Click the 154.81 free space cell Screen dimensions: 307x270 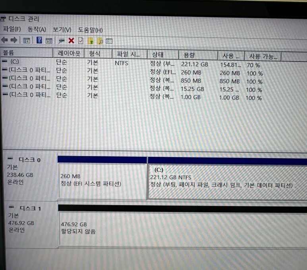231,65
